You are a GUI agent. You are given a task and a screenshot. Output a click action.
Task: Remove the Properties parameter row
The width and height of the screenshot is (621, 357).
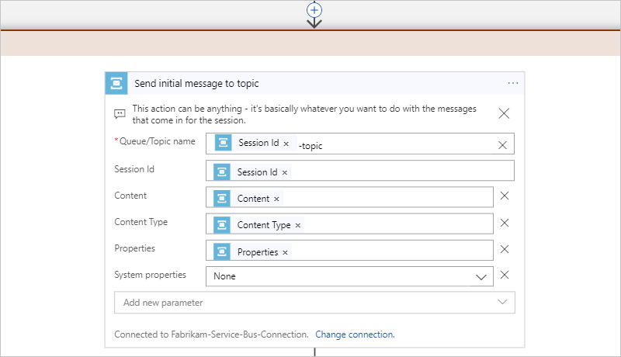[x=505, y=249]
